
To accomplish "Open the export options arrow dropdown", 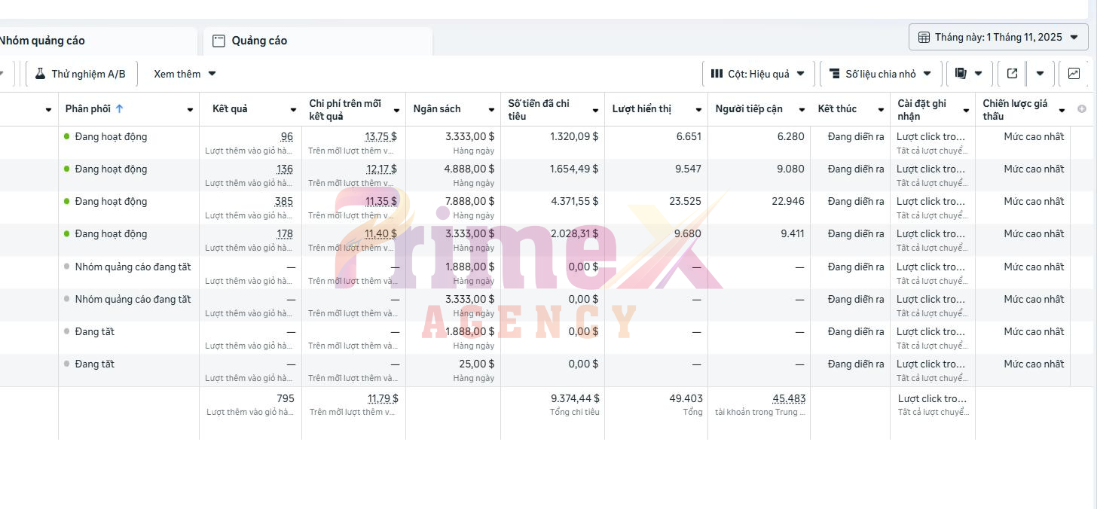I will [x=1040, y=74].
